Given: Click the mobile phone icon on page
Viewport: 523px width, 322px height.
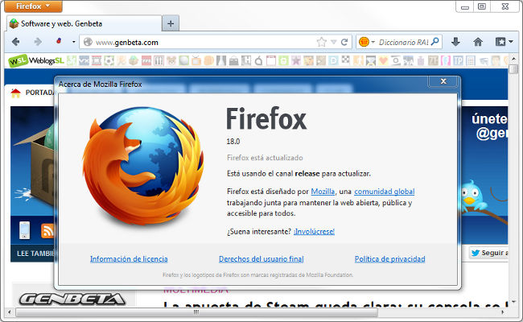Looking at the screenshot, I should coord(24,230).
